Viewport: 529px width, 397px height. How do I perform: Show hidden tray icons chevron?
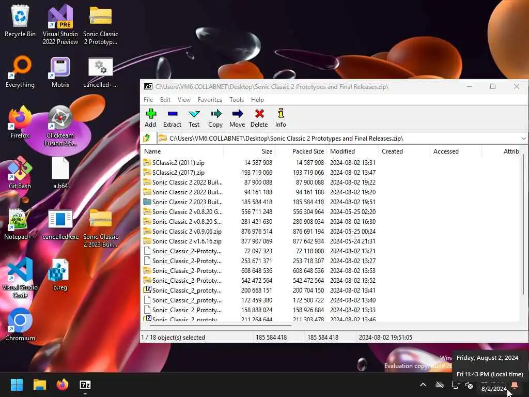pyautogui.click(x=423, y=385)
